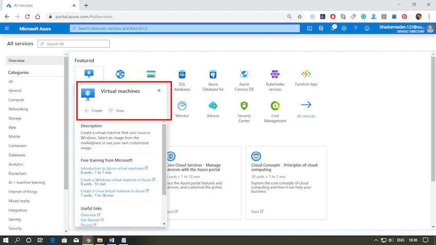
Task: Select the Analytics category
Action: pos(16,164)
